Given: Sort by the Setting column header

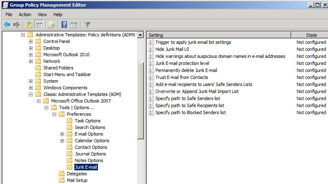Looking at the screenshot, I should [219, 35].
